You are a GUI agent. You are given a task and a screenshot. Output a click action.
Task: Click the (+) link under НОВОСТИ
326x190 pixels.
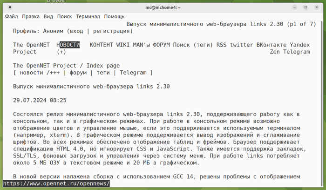point(61,52)
